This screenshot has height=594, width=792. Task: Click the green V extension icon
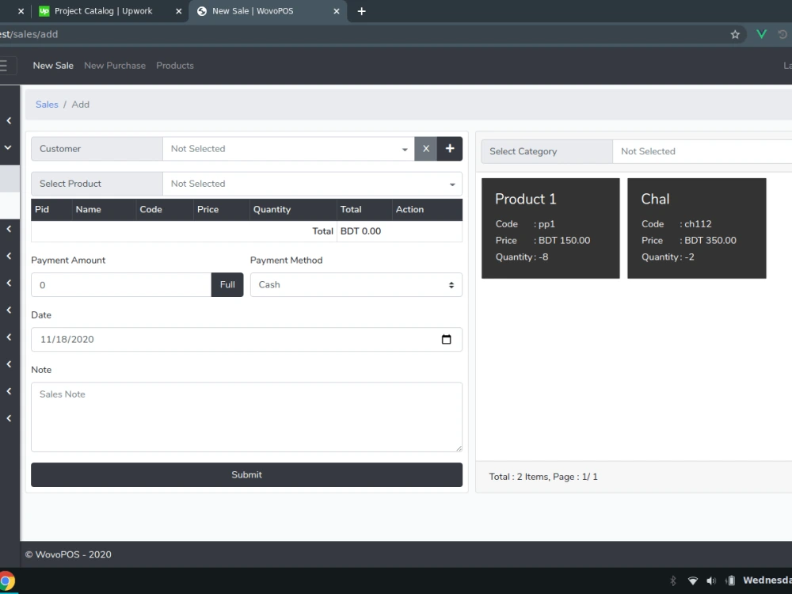[761, 34]
